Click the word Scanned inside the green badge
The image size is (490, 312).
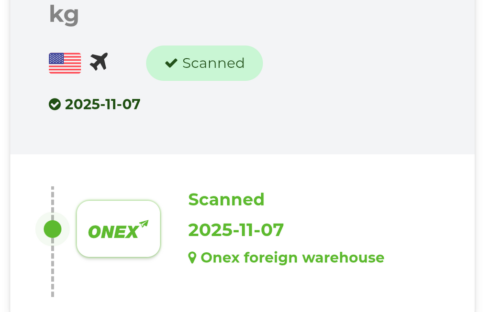pyautogui.click(x=213, y=63)
